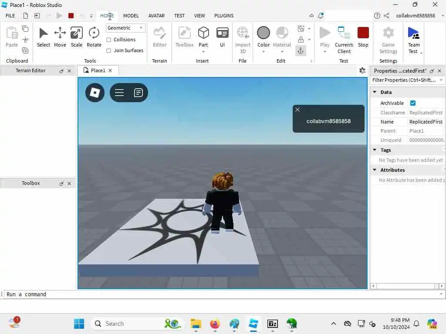Click the Copy icon in Clipboard
This screenshot has width=446, height=334.
25,29
